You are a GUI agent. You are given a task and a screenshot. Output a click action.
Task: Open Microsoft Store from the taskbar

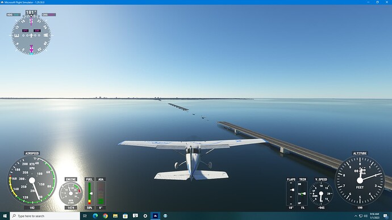click(x=125, y=216)
